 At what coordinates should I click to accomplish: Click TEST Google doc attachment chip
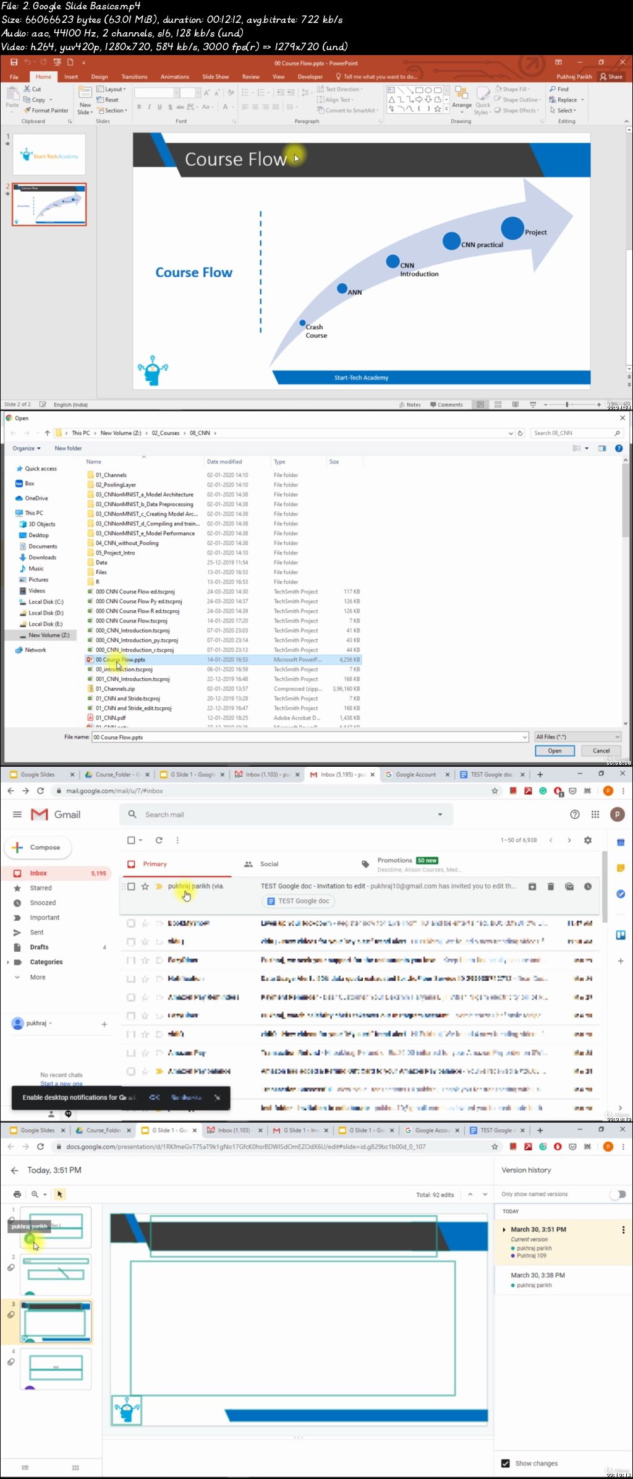pyautogui.click(x=299, y=901)
